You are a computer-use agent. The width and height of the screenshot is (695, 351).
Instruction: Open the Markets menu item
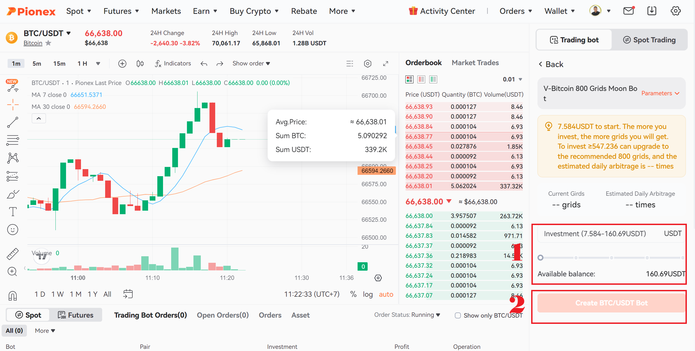pyautogui.click(x=166, y=11)
